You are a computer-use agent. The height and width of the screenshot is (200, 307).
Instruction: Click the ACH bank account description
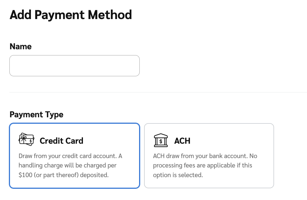tap(205, 165)
